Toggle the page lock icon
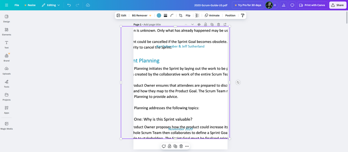The image size is (348, 152). point(205,24)
